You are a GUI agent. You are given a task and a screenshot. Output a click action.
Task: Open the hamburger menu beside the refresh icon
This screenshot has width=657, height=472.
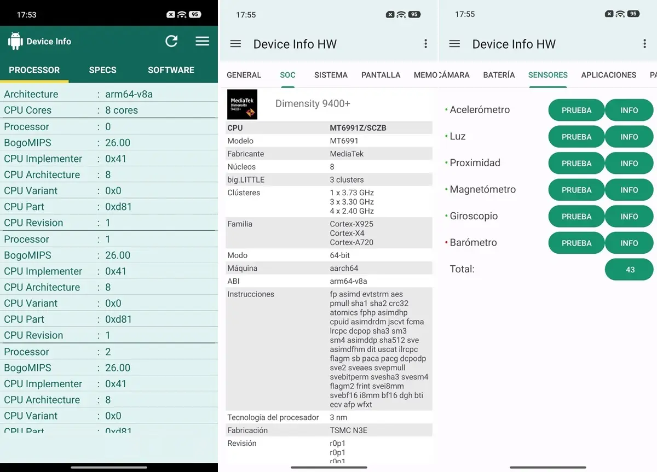(203, 41)
